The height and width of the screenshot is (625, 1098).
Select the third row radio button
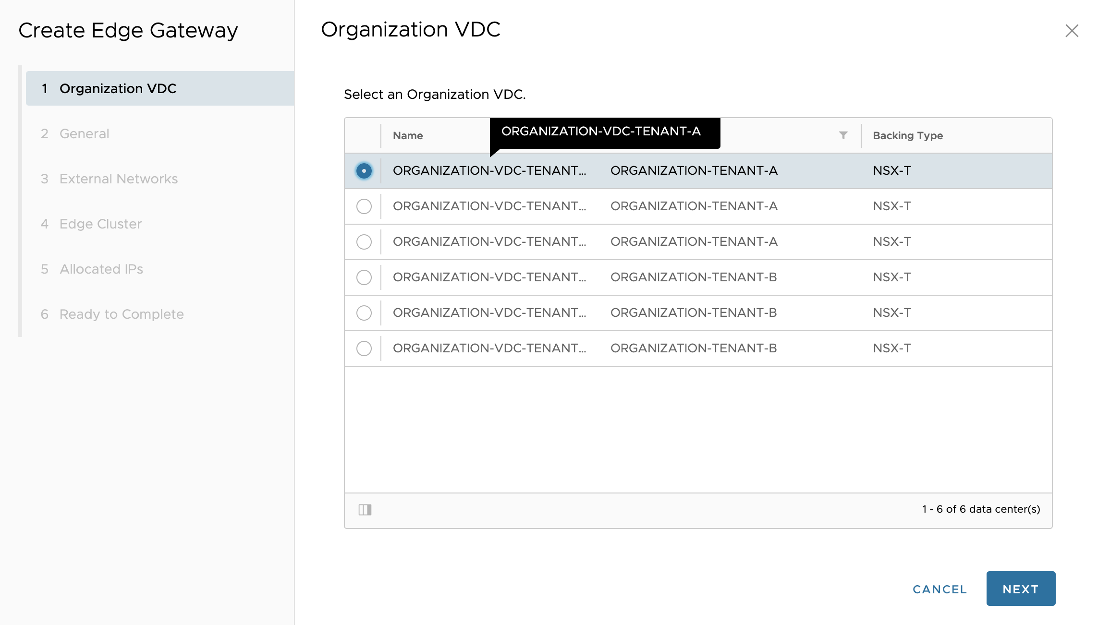tap(364, 242)
